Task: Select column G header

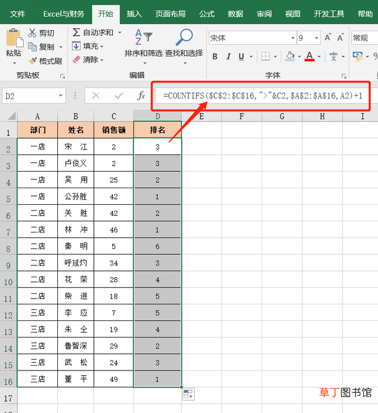Action: point(282,116)
